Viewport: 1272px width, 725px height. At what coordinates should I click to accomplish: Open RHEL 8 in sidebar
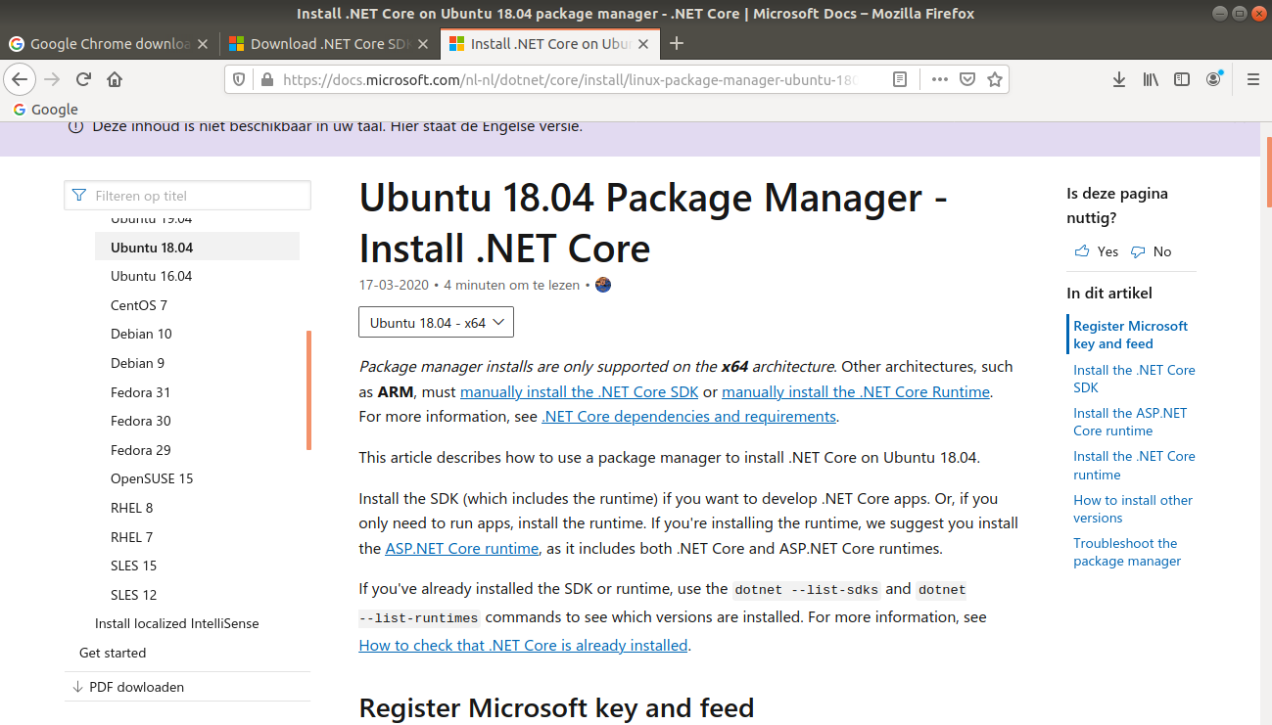[x=131, y=508]
